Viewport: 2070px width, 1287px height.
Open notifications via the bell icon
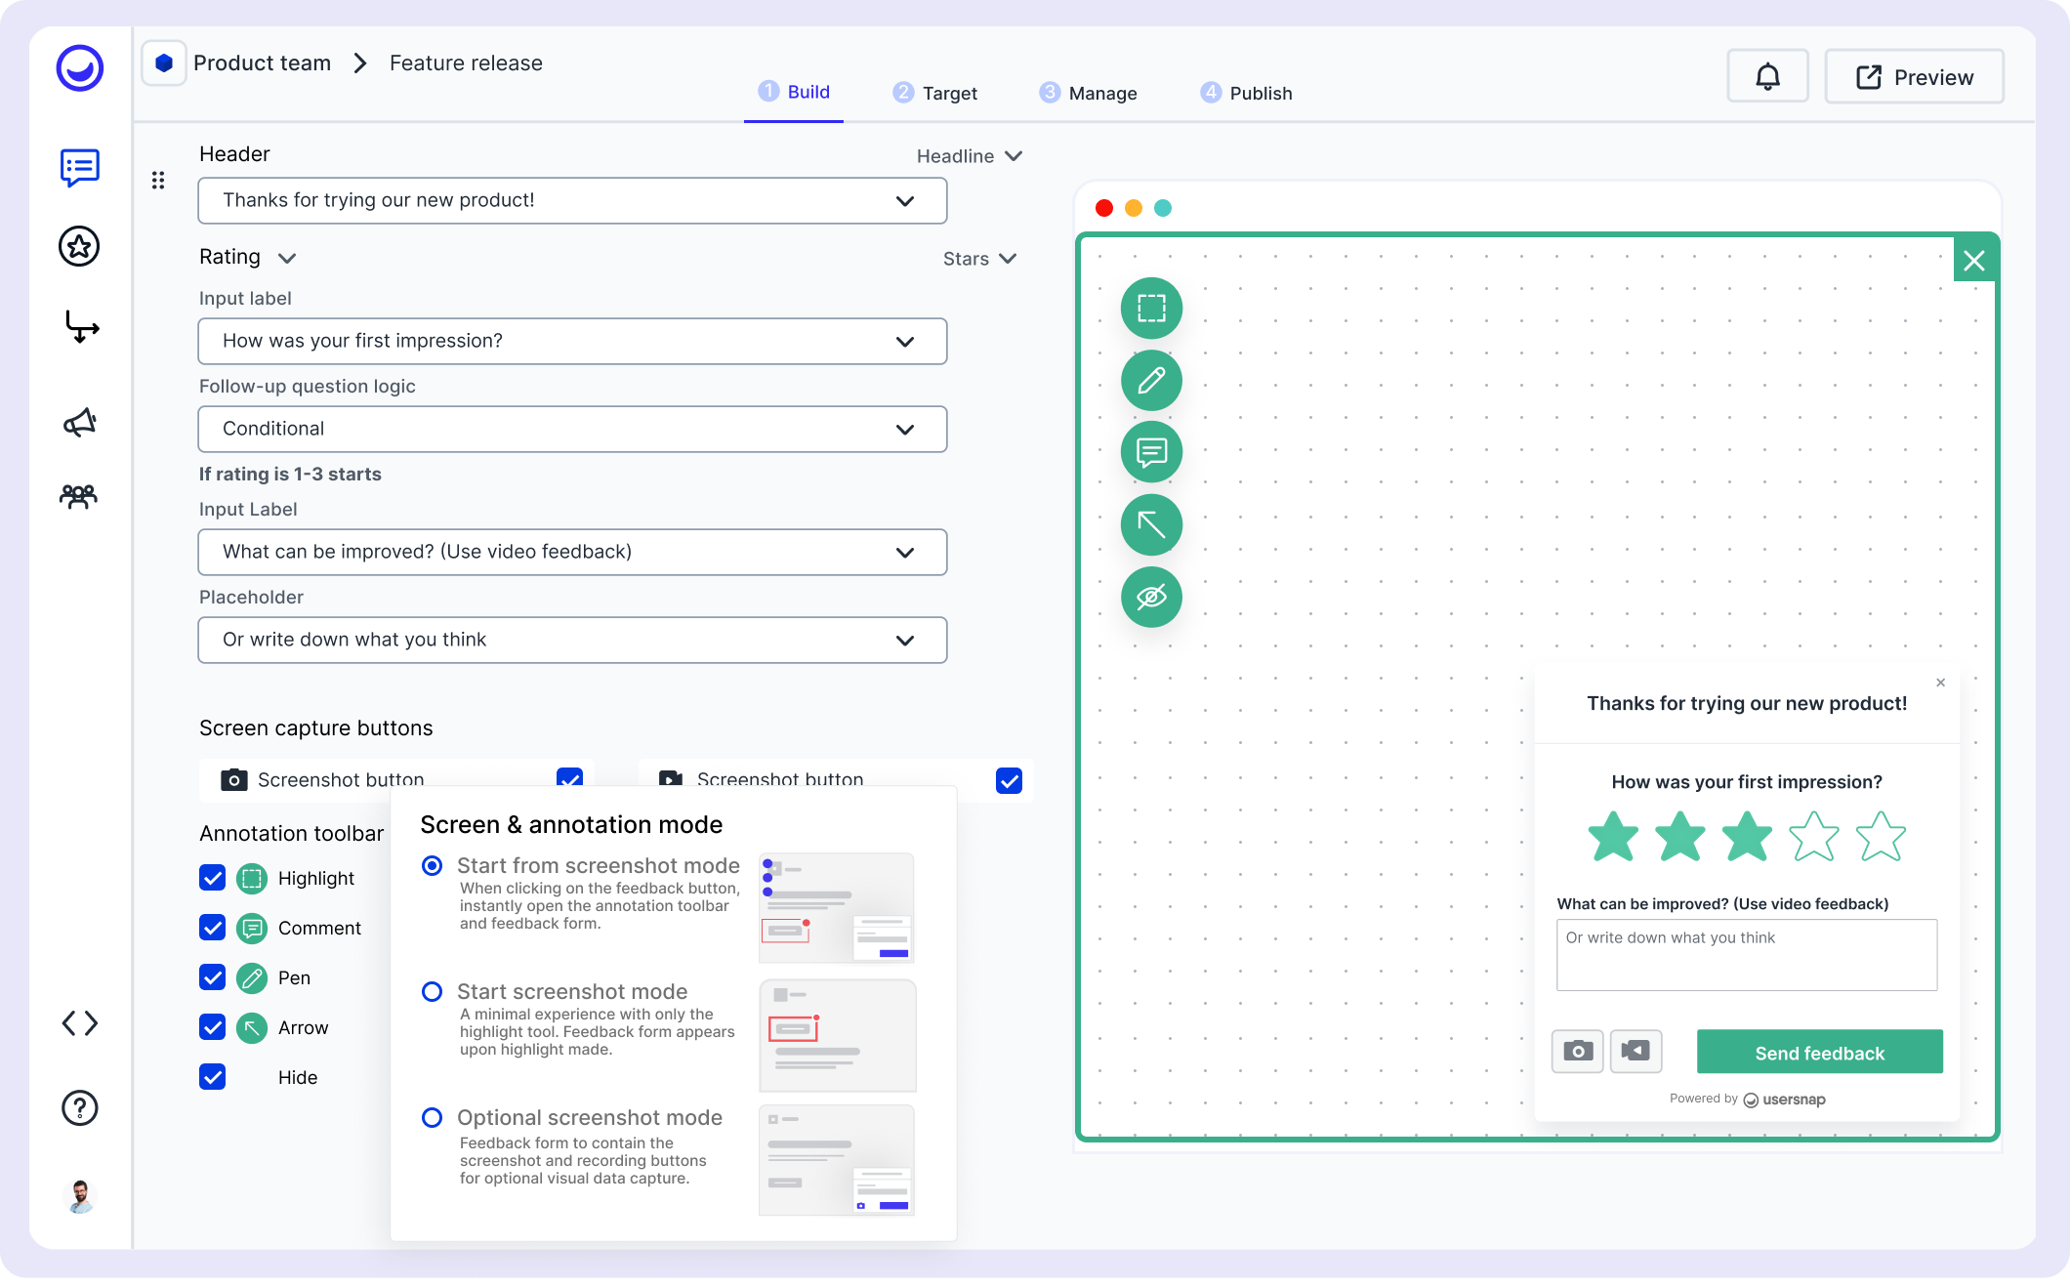coord(1767,75)
